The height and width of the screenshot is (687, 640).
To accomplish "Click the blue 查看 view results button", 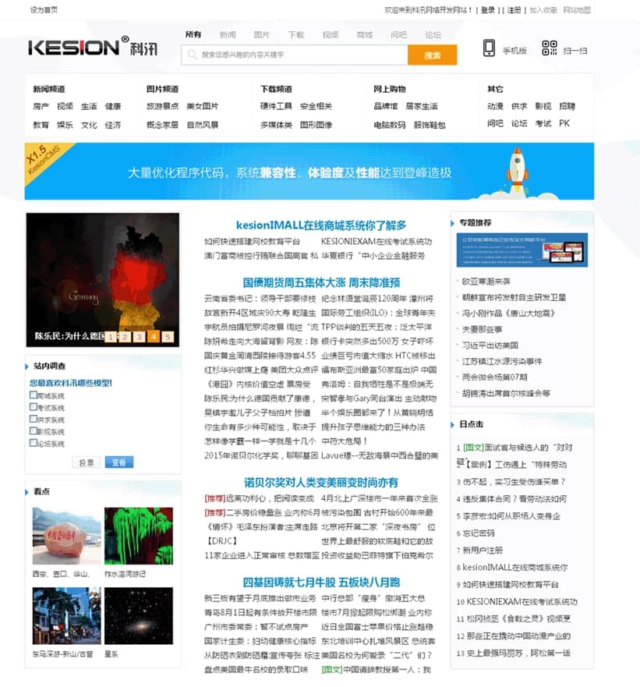I will pyautogui.click(x=119, y=462).
